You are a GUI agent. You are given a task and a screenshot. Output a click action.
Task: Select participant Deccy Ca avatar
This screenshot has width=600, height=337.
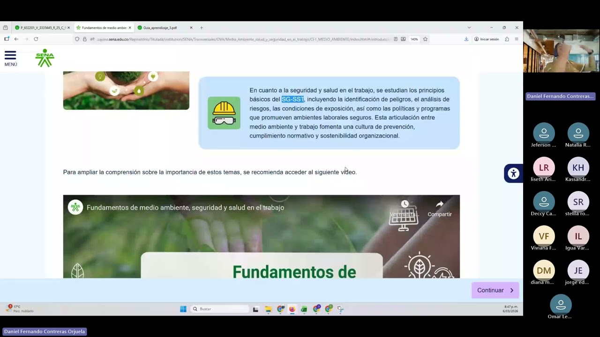point(544,202)
